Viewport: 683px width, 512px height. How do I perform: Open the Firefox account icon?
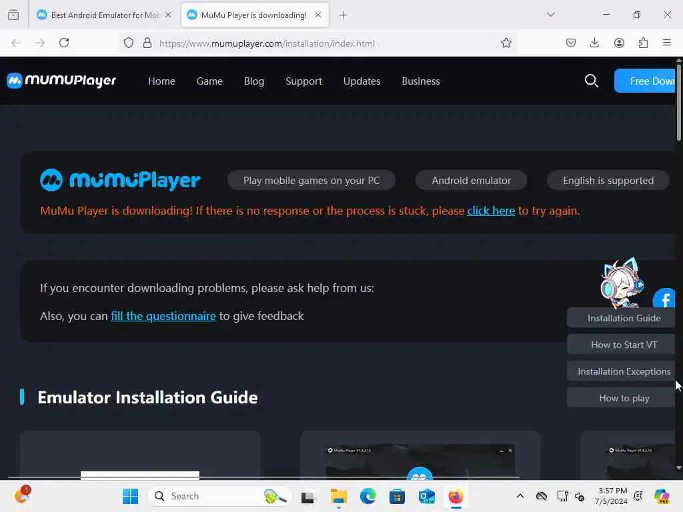click(619, 43)
